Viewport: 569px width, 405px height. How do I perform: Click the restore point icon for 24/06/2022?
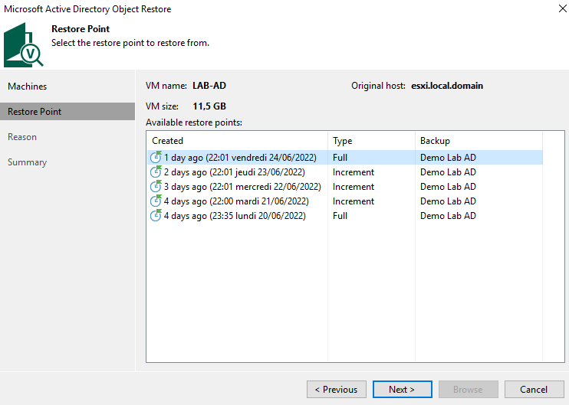156,157
